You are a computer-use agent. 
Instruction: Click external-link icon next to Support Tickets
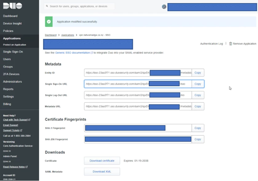tap(21, 130)
